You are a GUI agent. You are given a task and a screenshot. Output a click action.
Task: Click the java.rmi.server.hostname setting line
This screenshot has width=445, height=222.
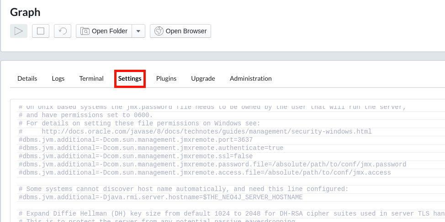[160, 197]
